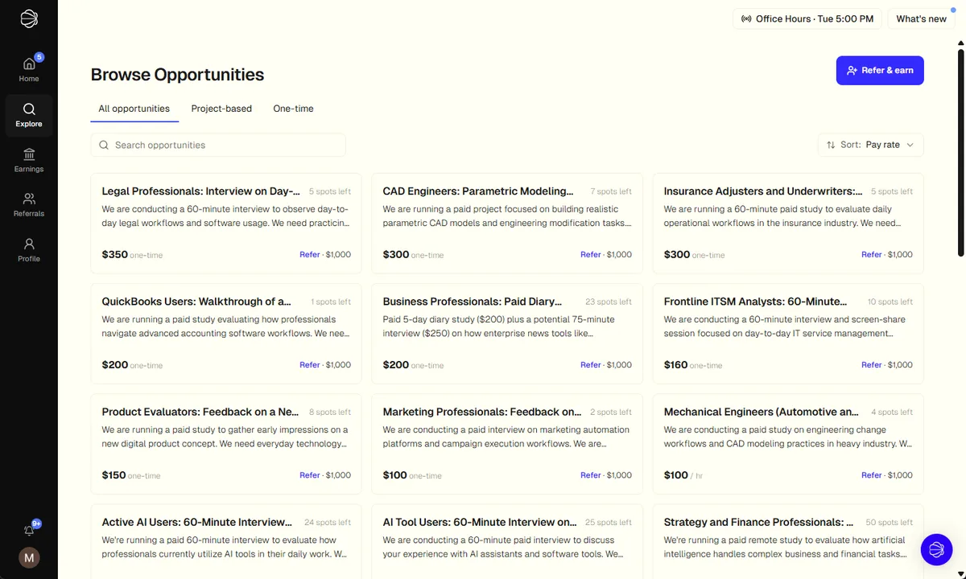Image resolution: width=966 pixels, height=579 pixels.
Task: Open Profile in the sidebar
Action: click(x=29, y=250)
